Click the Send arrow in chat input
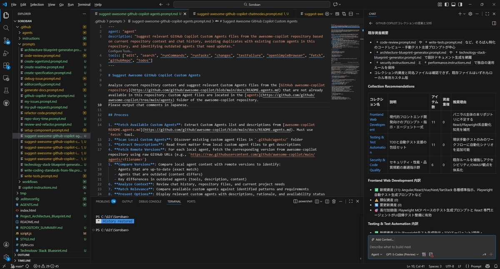This screenshot has height=269, width=500. pos(484,254)
